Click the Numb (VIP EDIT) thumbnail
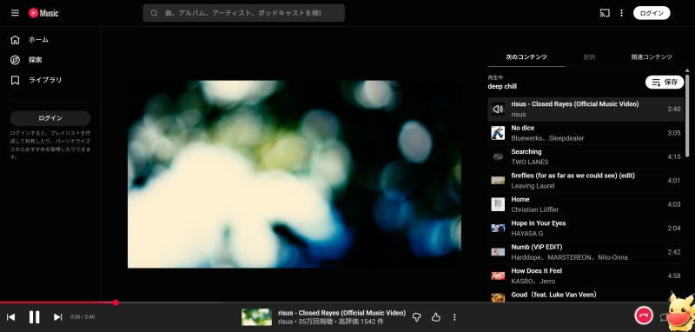This screenshot has height=332, width=695. click(x=498, y=252)
